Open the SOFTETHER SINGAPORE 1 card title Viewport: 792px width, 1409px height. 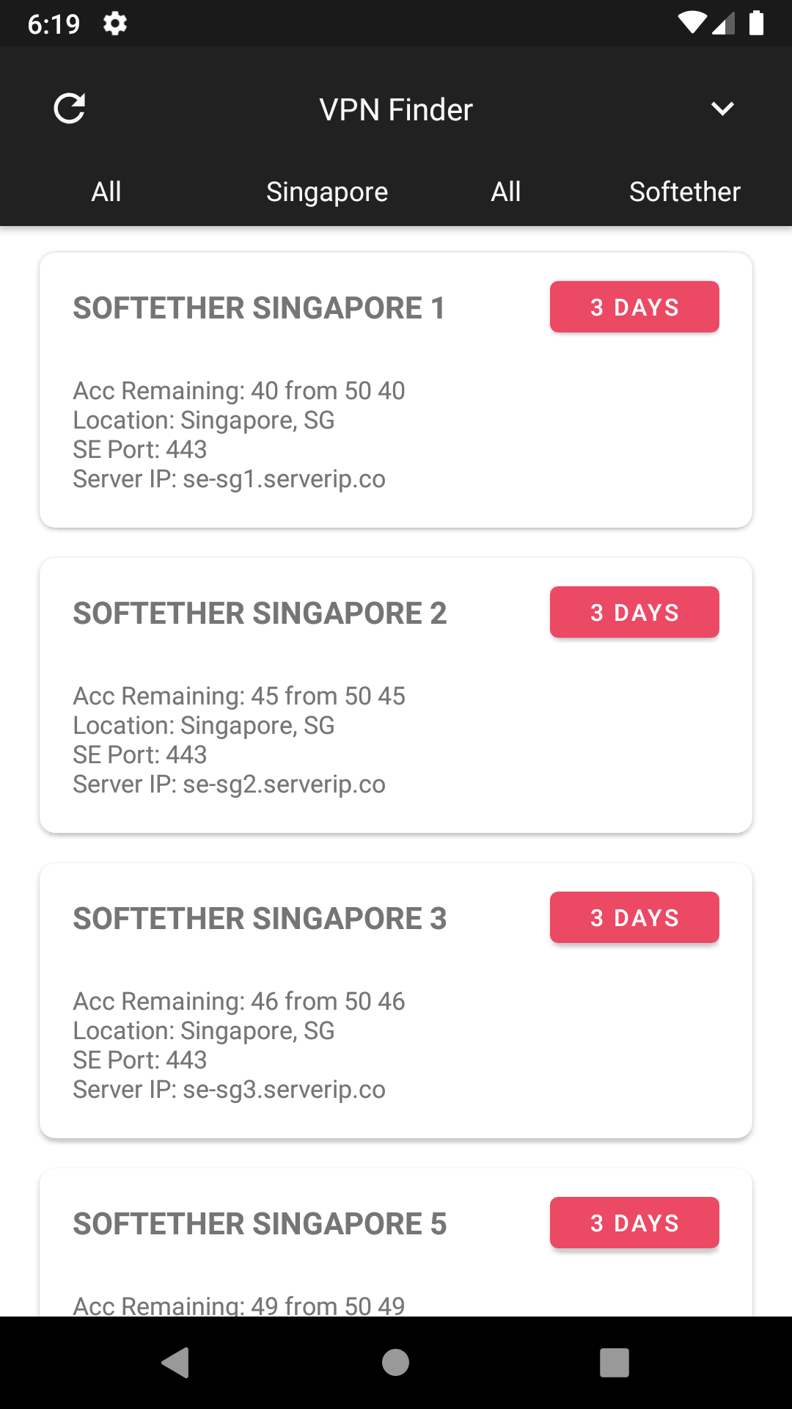pyautogui.click(x=259, y=308)
